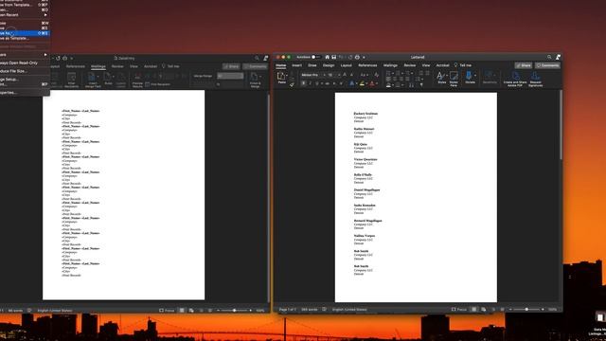The image size is (606, 341).
Task: Click Tell me in Letters window
Action: pyautogui.click(x=463, y=65)
